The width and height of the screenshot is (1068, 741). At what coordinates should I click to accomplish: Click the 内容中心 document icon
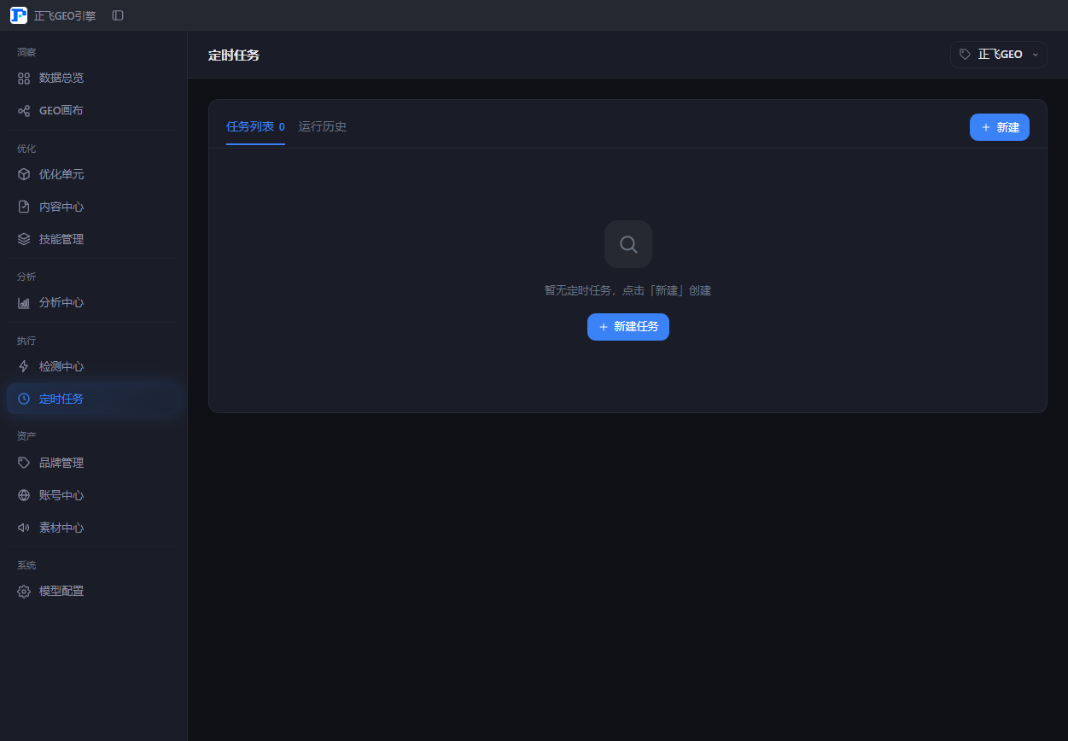click(24, 207)
